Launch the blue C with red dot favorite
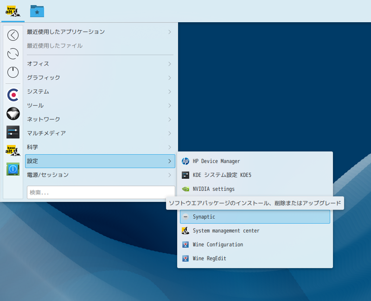Viewport: 371px width, 301px height. pyautogui.click(x=13, y=95)
